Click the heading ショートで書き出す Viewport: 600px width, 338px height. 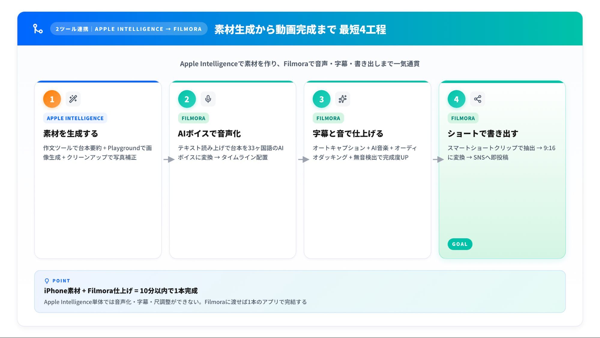click(483, 133)
